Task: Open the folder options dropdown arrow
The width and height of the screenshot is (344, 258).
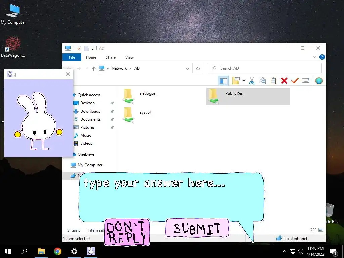Action: pos(244,81)
